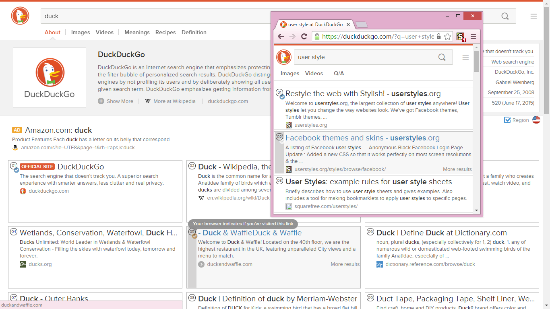Reload the page in the popup browser
Viewport: 550px width, 309px height.
[x=304, y=36]
